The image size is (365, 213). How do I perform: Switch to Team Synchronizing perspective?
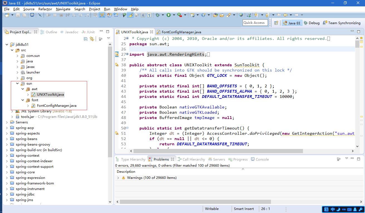(x=342, y=23)
